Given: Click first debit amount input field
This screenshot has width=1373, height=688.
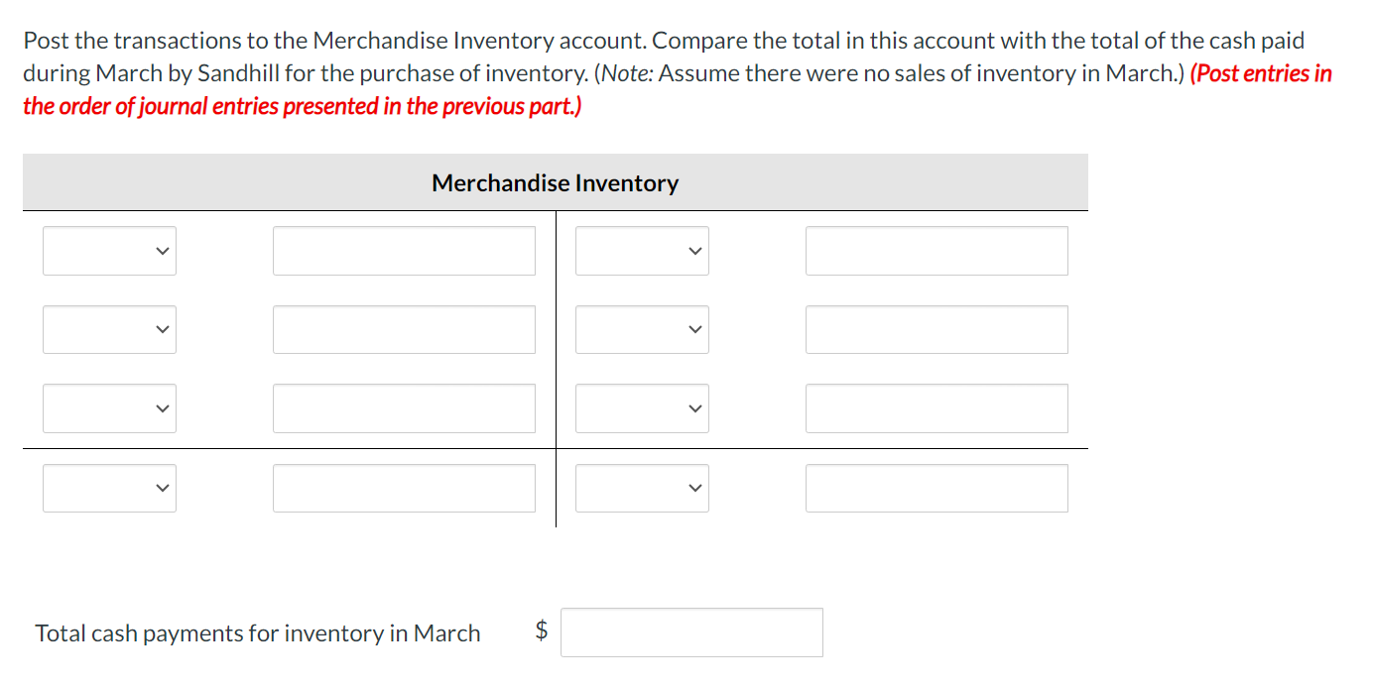Looking at the screenshot, I should pyautogui.click(x=404, y=251).
